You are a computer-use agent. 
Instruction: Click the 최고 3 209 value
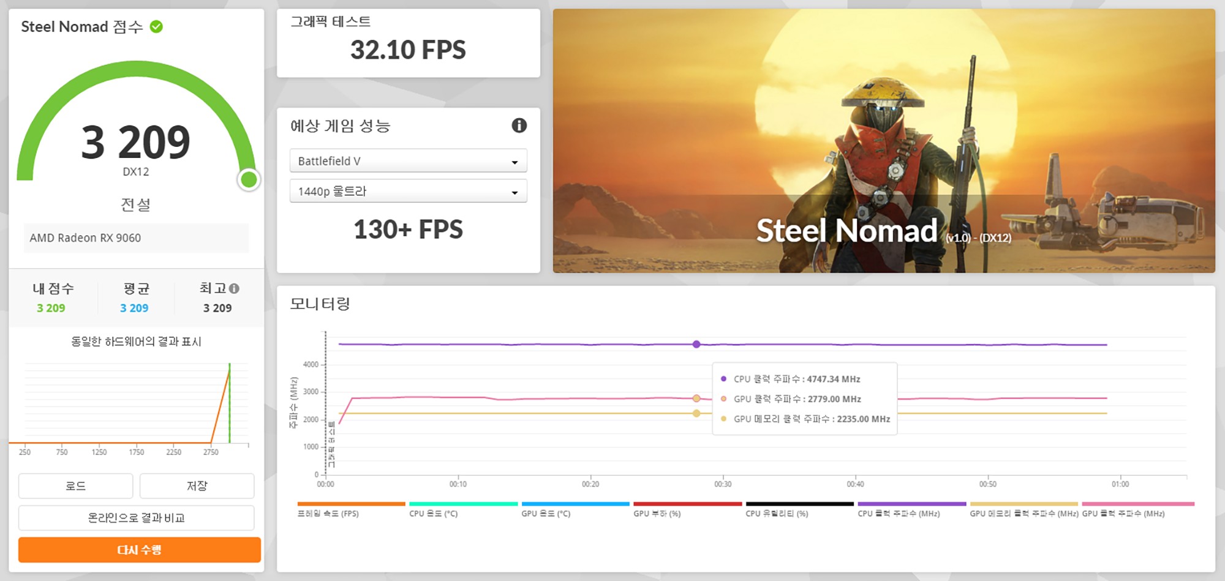click(217, 308)
